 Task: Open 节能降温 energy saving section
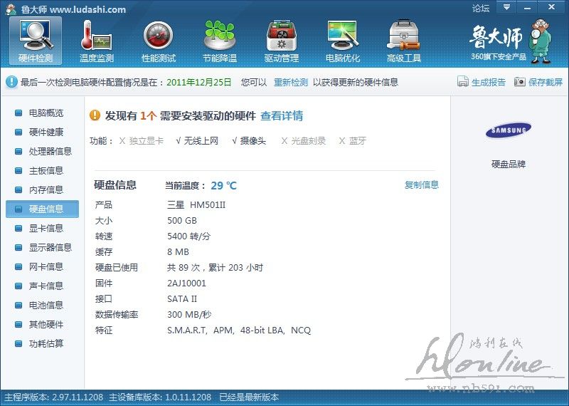(219, 41)
